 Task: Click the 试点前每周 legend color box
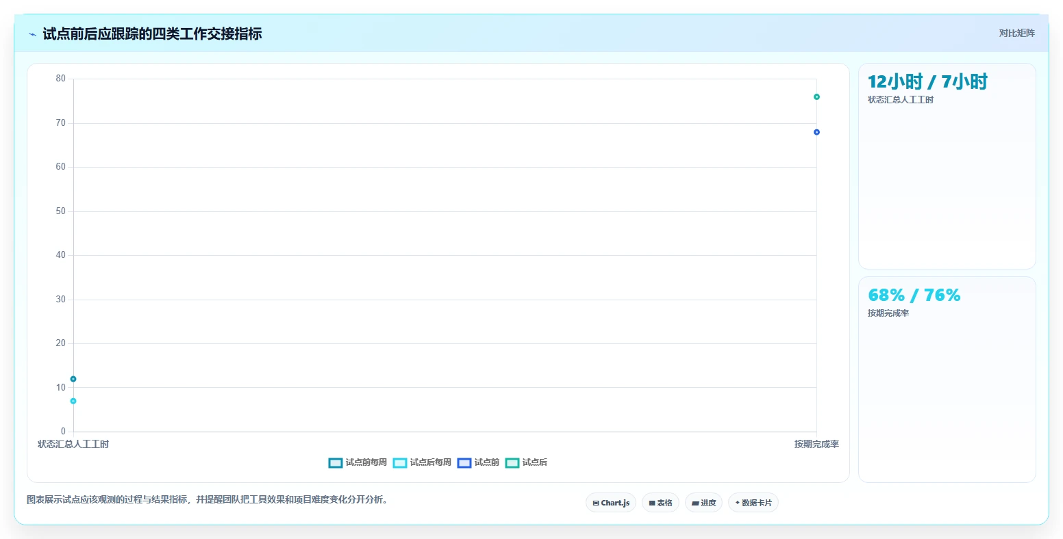point(336,463)
